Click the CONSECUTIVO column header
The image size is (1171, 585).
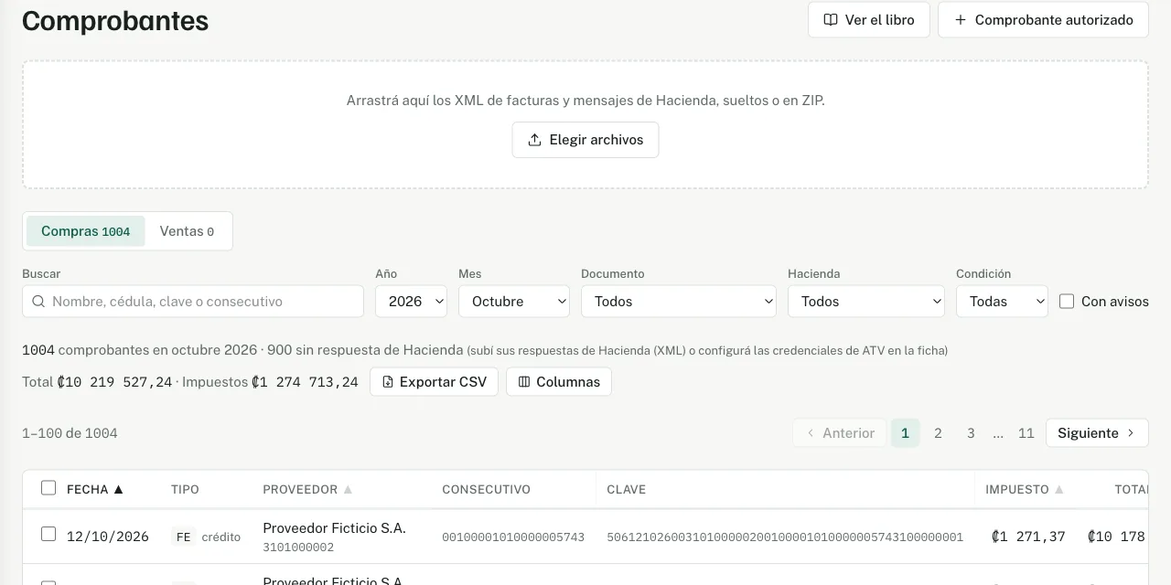(486, 490)
